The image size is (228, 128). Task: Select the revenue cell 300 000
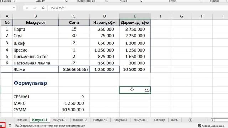point(135,63)
